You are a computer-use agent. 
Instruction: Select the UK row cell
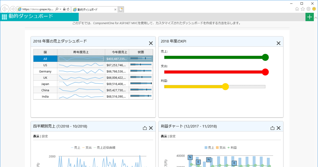click(x=45, y=77)
